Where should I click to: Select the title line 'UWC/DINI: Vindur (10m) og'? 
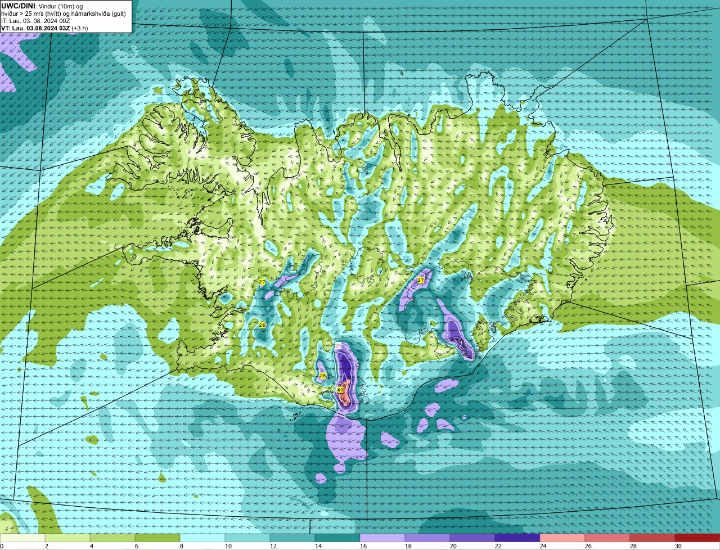click(x=42, y=6)
